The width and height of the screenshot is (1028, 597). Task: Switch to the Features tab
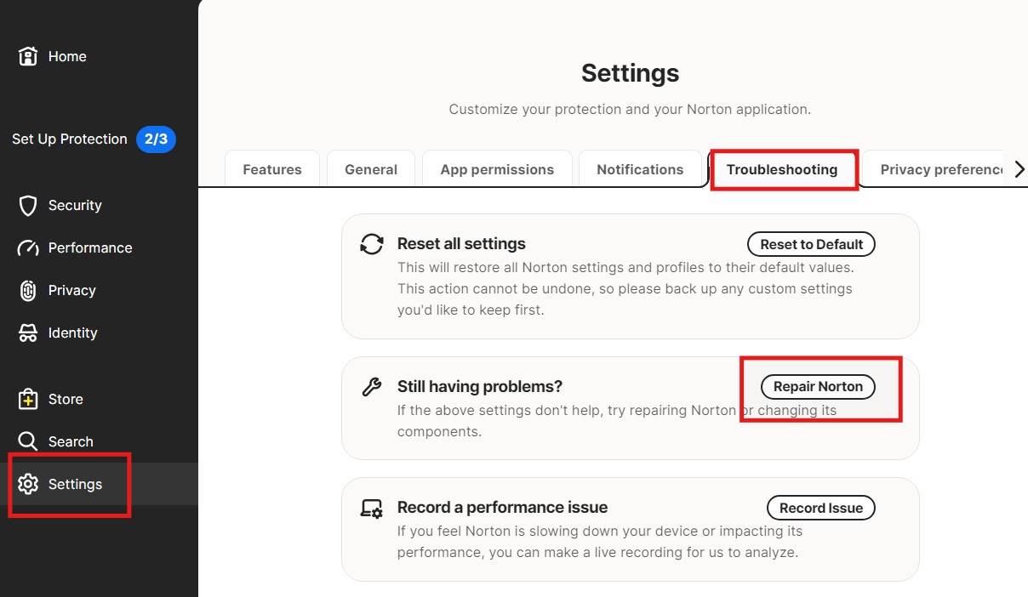[272, 169]
